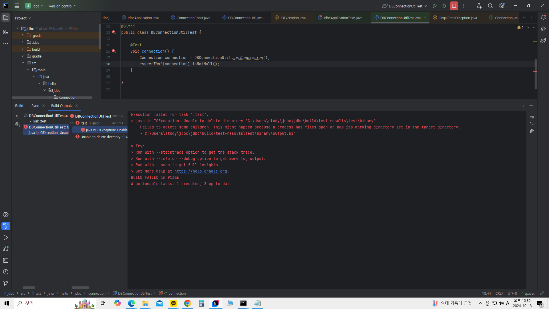Open the run toolbar's more actions menu

(x=464, y=6)
